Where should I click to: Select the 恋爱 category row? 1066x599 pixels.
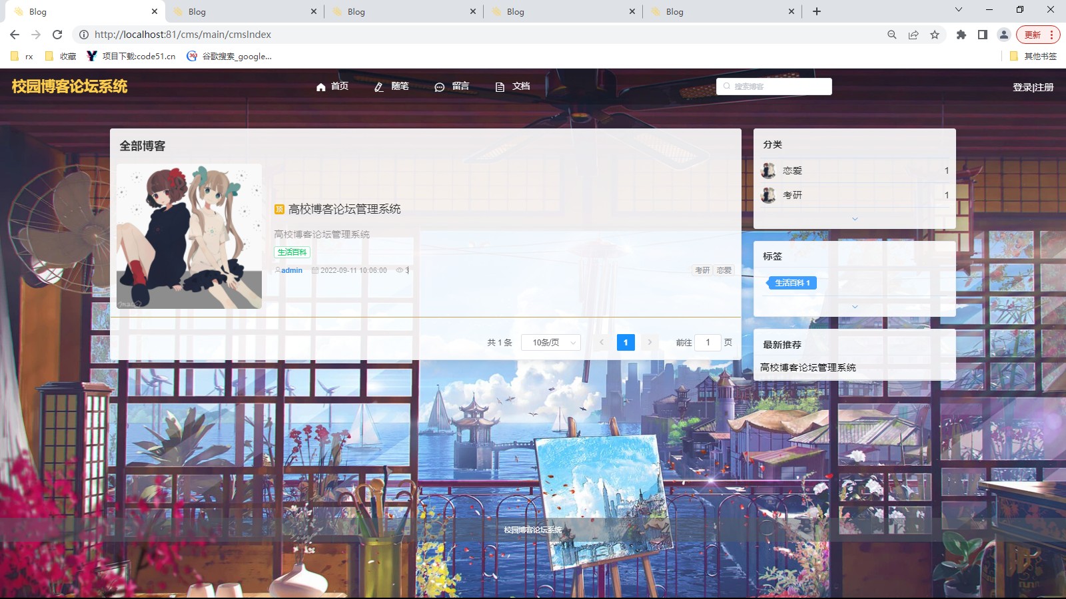pos(855,170)
